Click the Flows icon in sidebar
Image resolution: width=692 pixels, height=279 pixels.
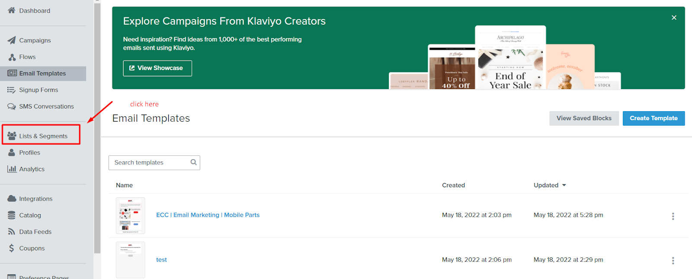12,57
